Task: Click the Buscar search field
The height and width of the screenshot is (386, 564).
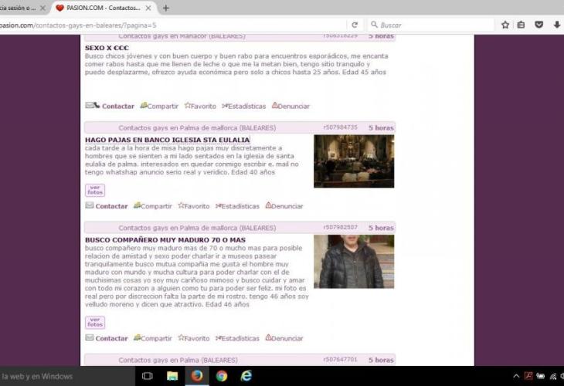Action: click(x=433, y=25)
